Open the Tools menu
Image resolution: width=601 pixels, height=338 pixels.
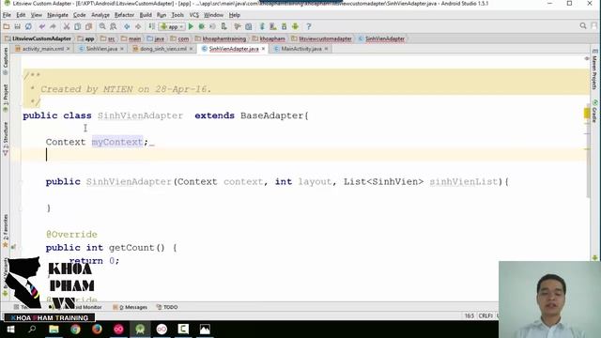[177, 15]
